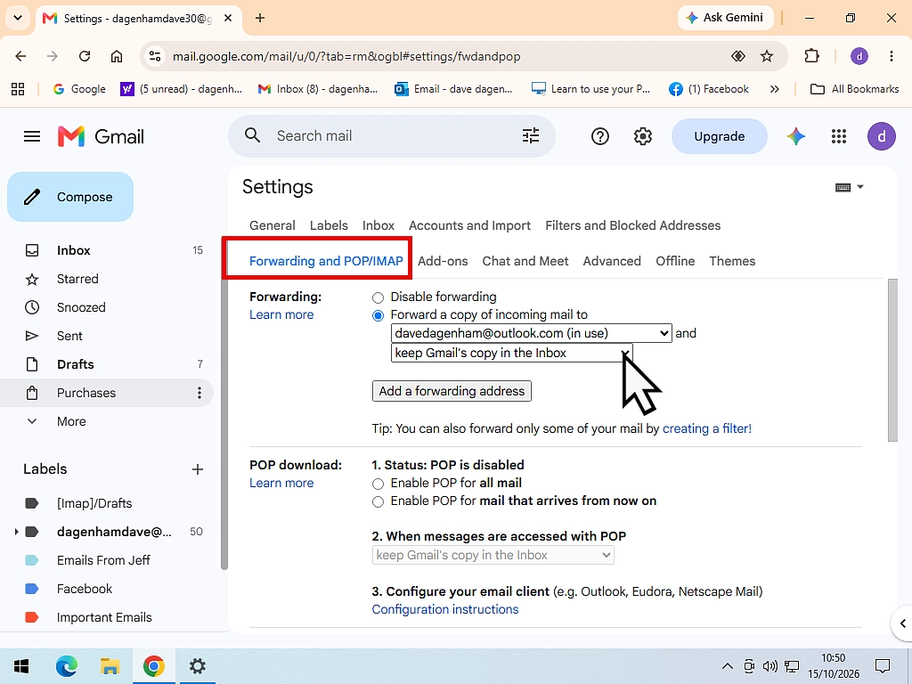The height and width of the screenshot is (684, 912).
Task: Enable POP for all mail
Action: 378,484
